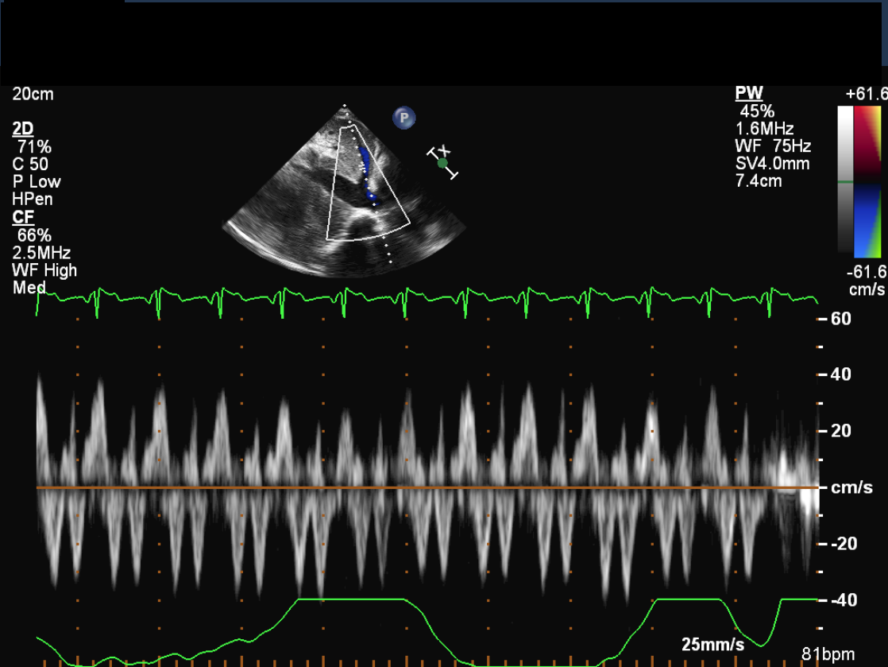Click the red-blue color Doppler scale bar
This screenshot has width=888, height=667.
(x=867, y=182)
